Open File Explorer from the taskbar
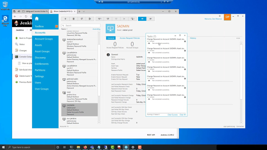 coord(78,147)
